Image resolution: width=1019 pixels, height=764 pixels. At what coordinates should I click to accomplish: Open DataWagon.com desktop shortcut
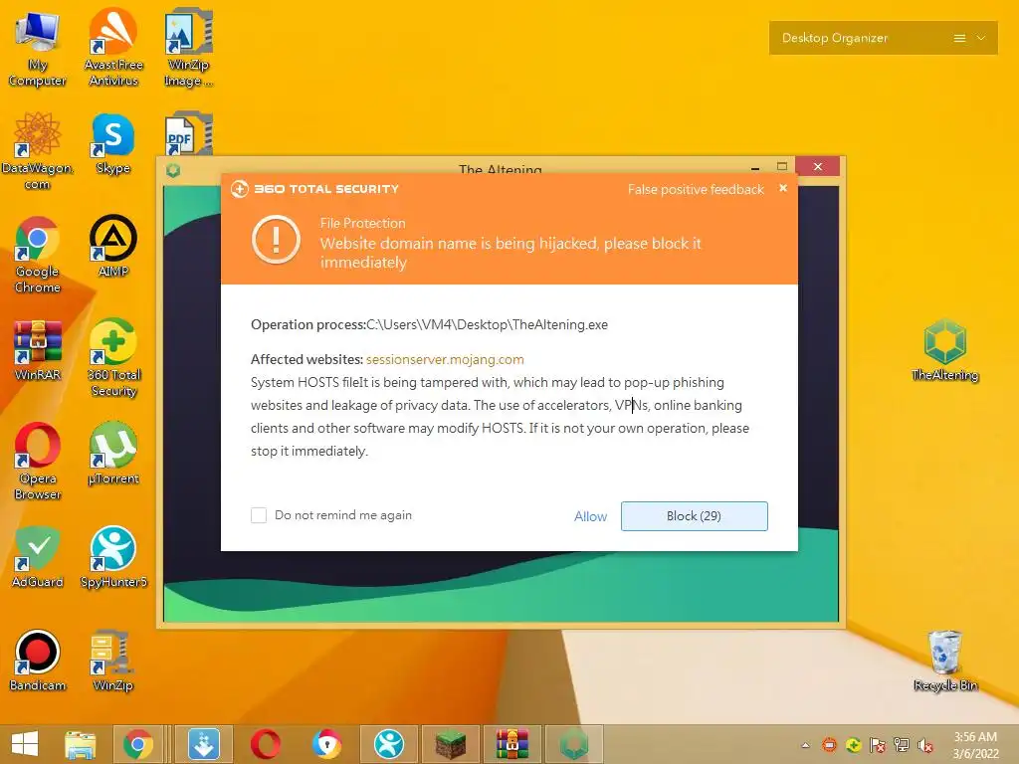pos(37,150)
